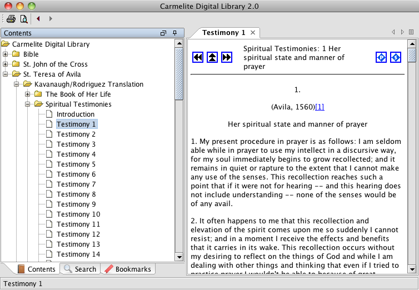The height and width of the screenshot is (290, 419).
Task: Go to previous section with double-left arrow
Action: point(198,57)
